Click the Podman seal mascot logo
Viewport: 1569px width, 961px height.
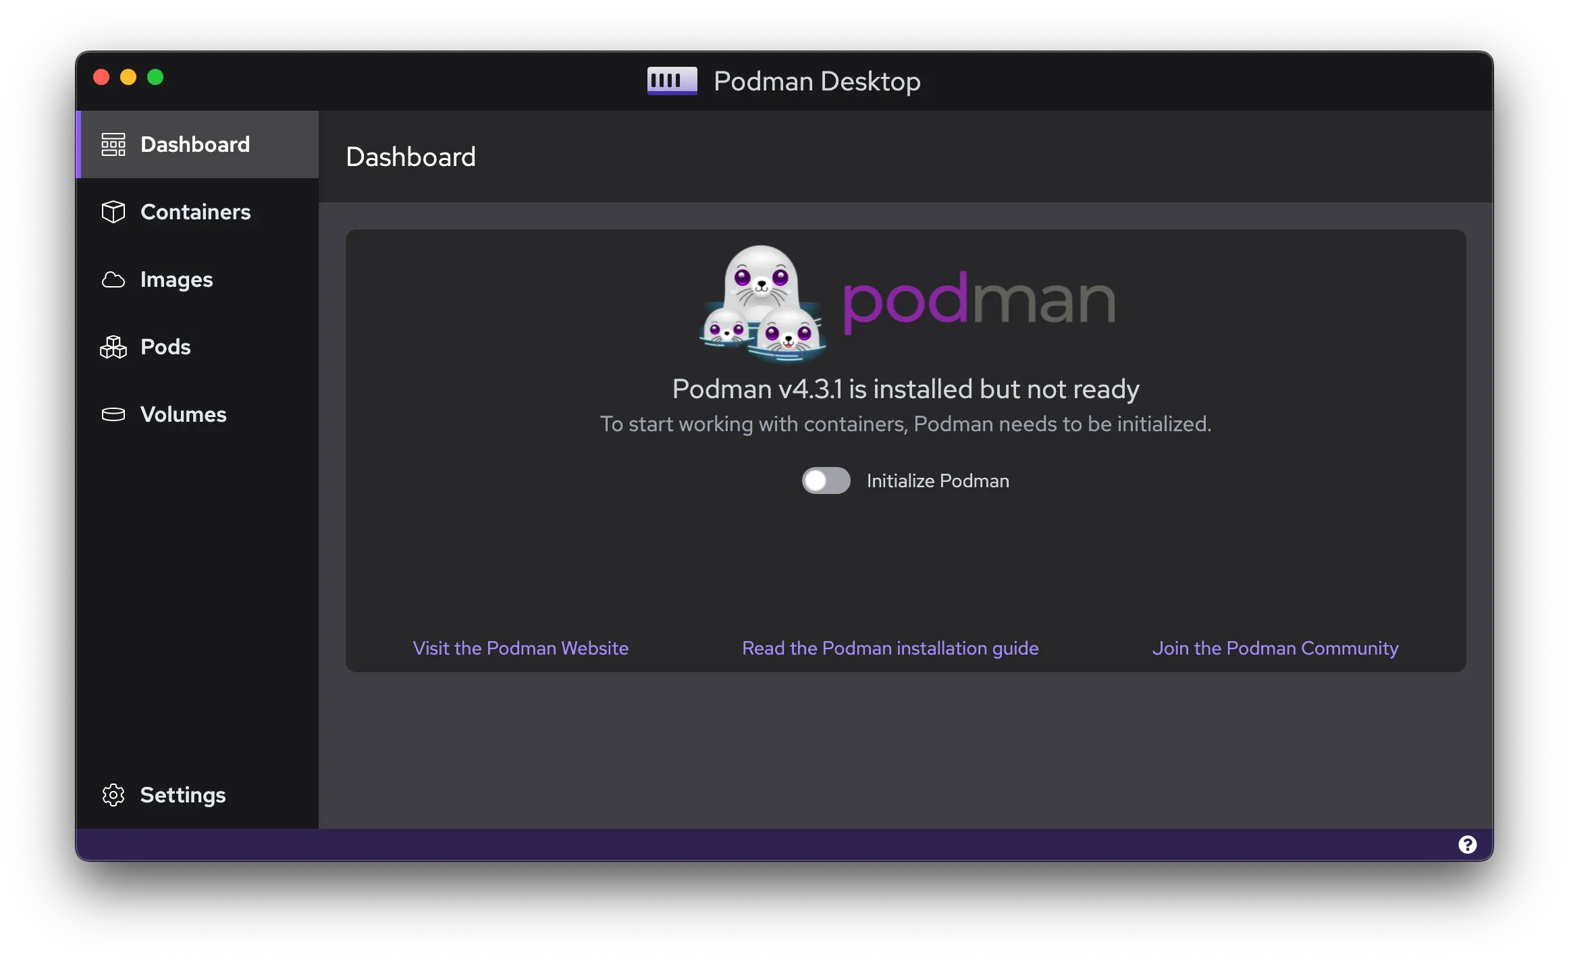tap(760, 304)
